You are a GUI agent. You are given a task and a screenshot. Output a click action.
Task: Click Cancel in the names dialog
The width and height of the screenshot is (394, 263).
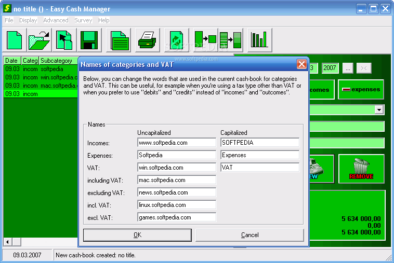coord(249,235)
